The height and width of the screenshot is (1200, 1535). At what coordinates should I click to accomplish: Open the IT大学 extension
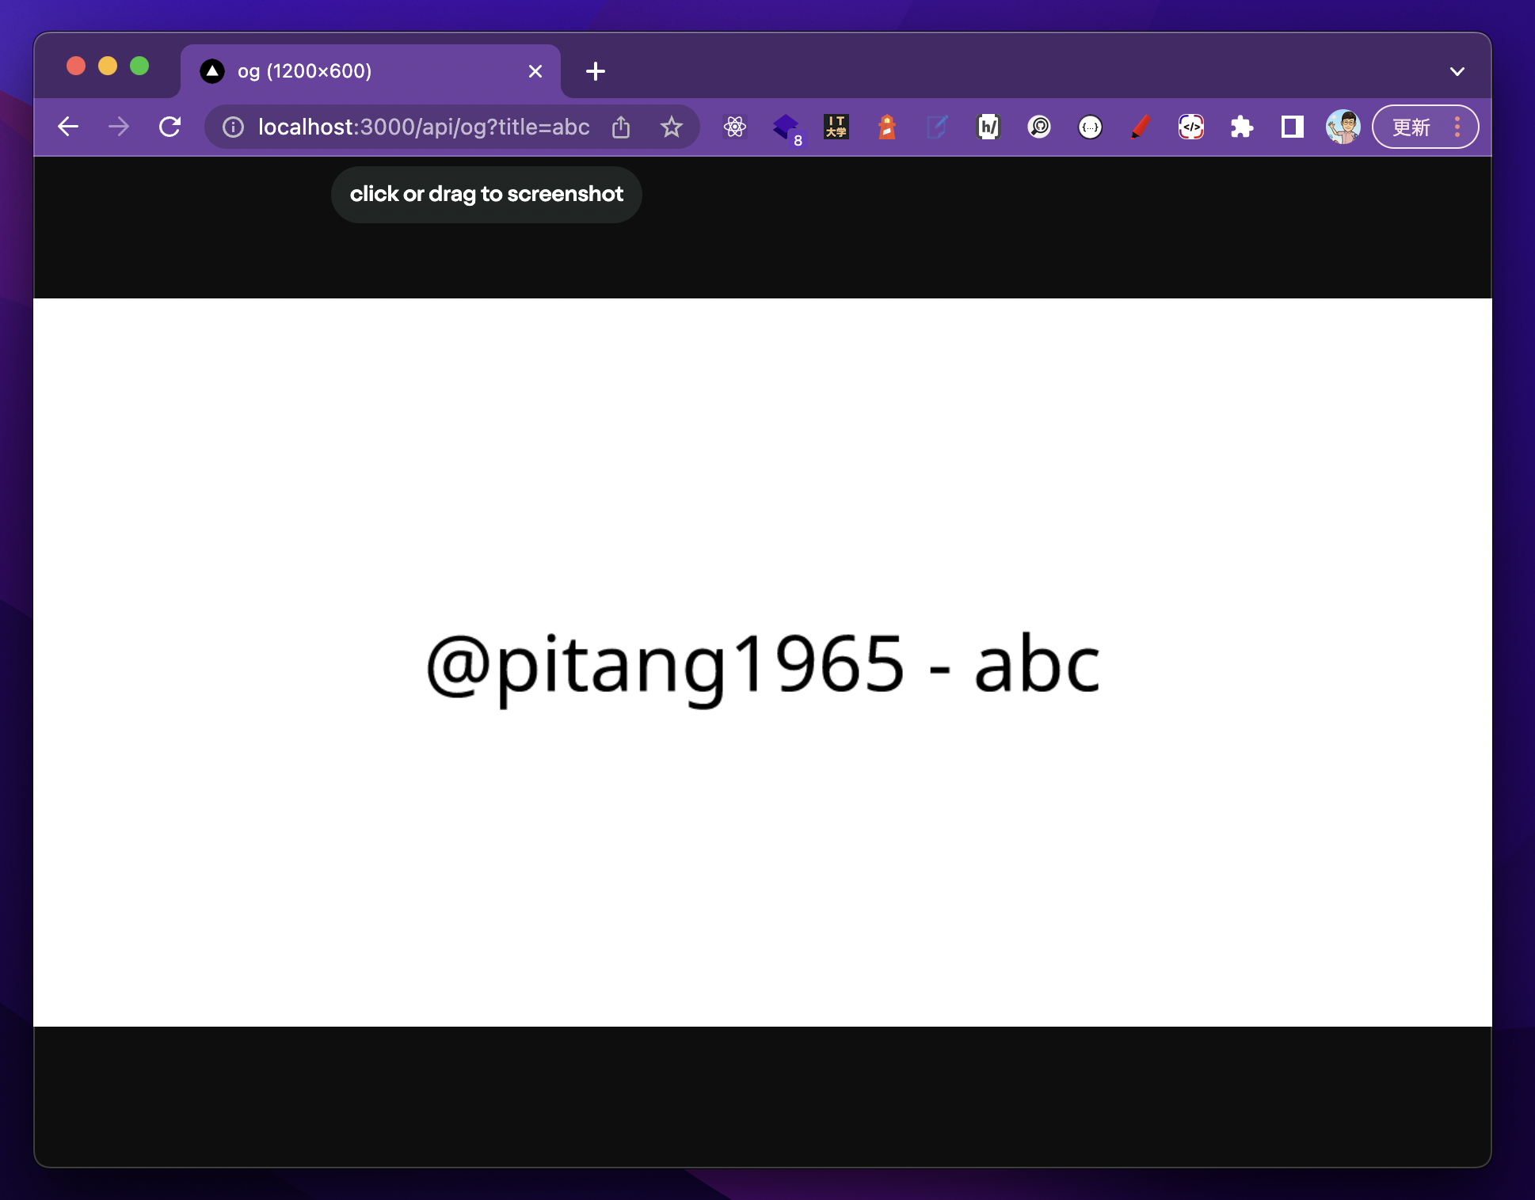[x=836, y=127]
